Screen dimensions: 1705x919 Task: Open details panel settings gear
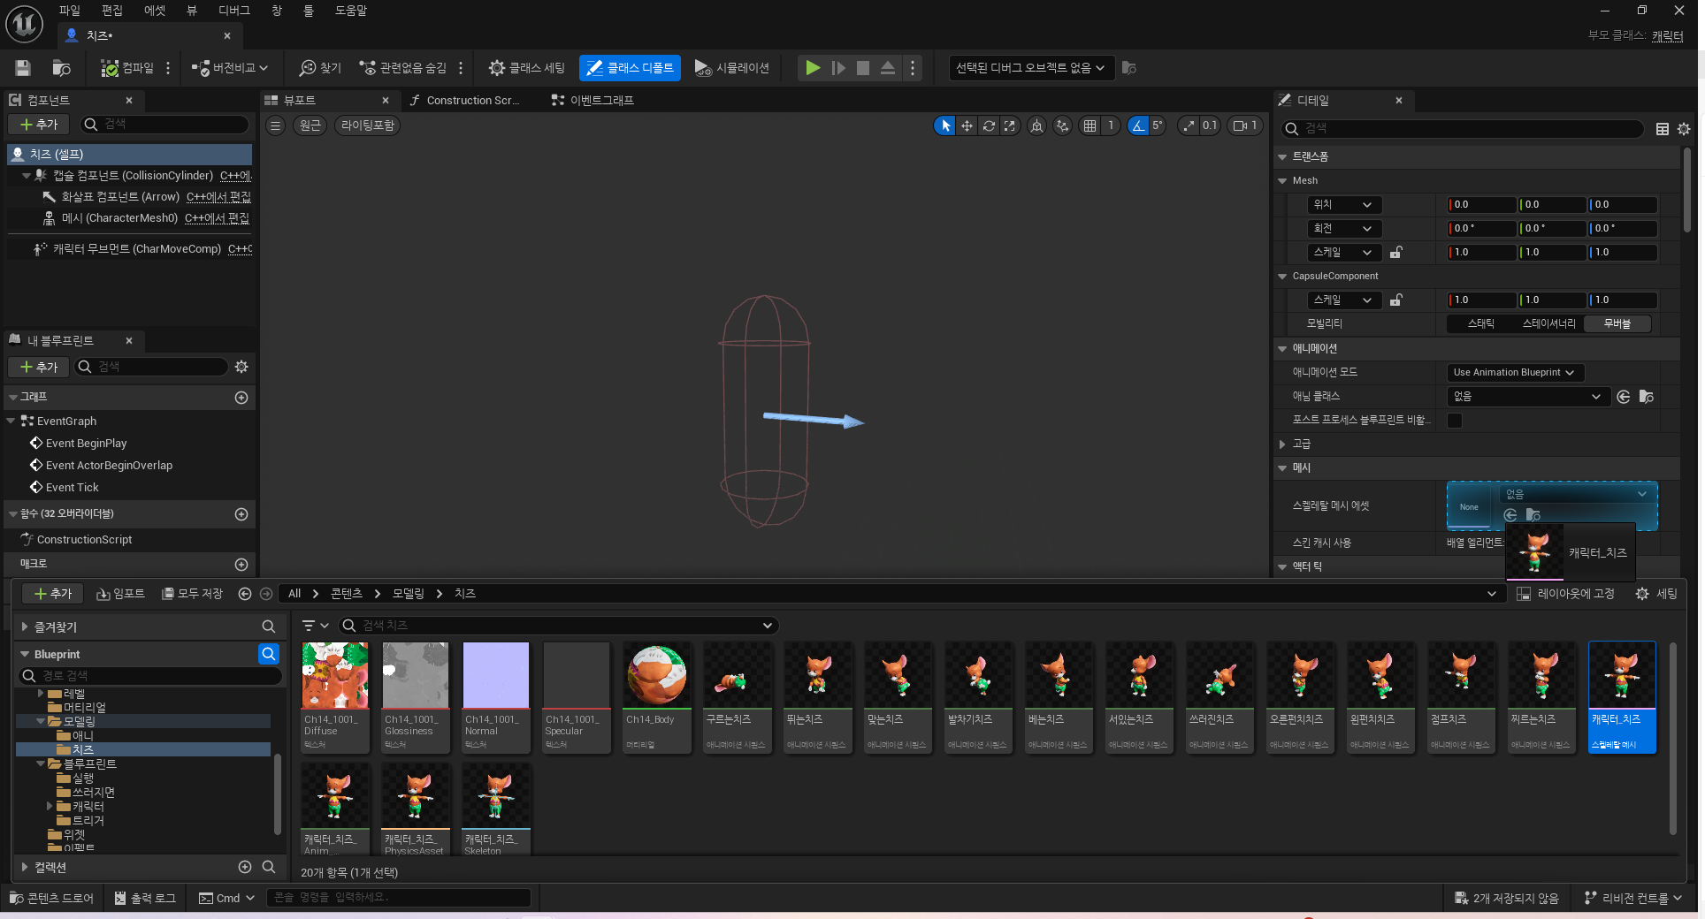pyautogui.click(x=1684, y=129)
